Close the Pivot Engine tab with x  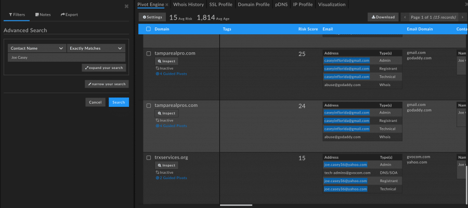(167, 5)
